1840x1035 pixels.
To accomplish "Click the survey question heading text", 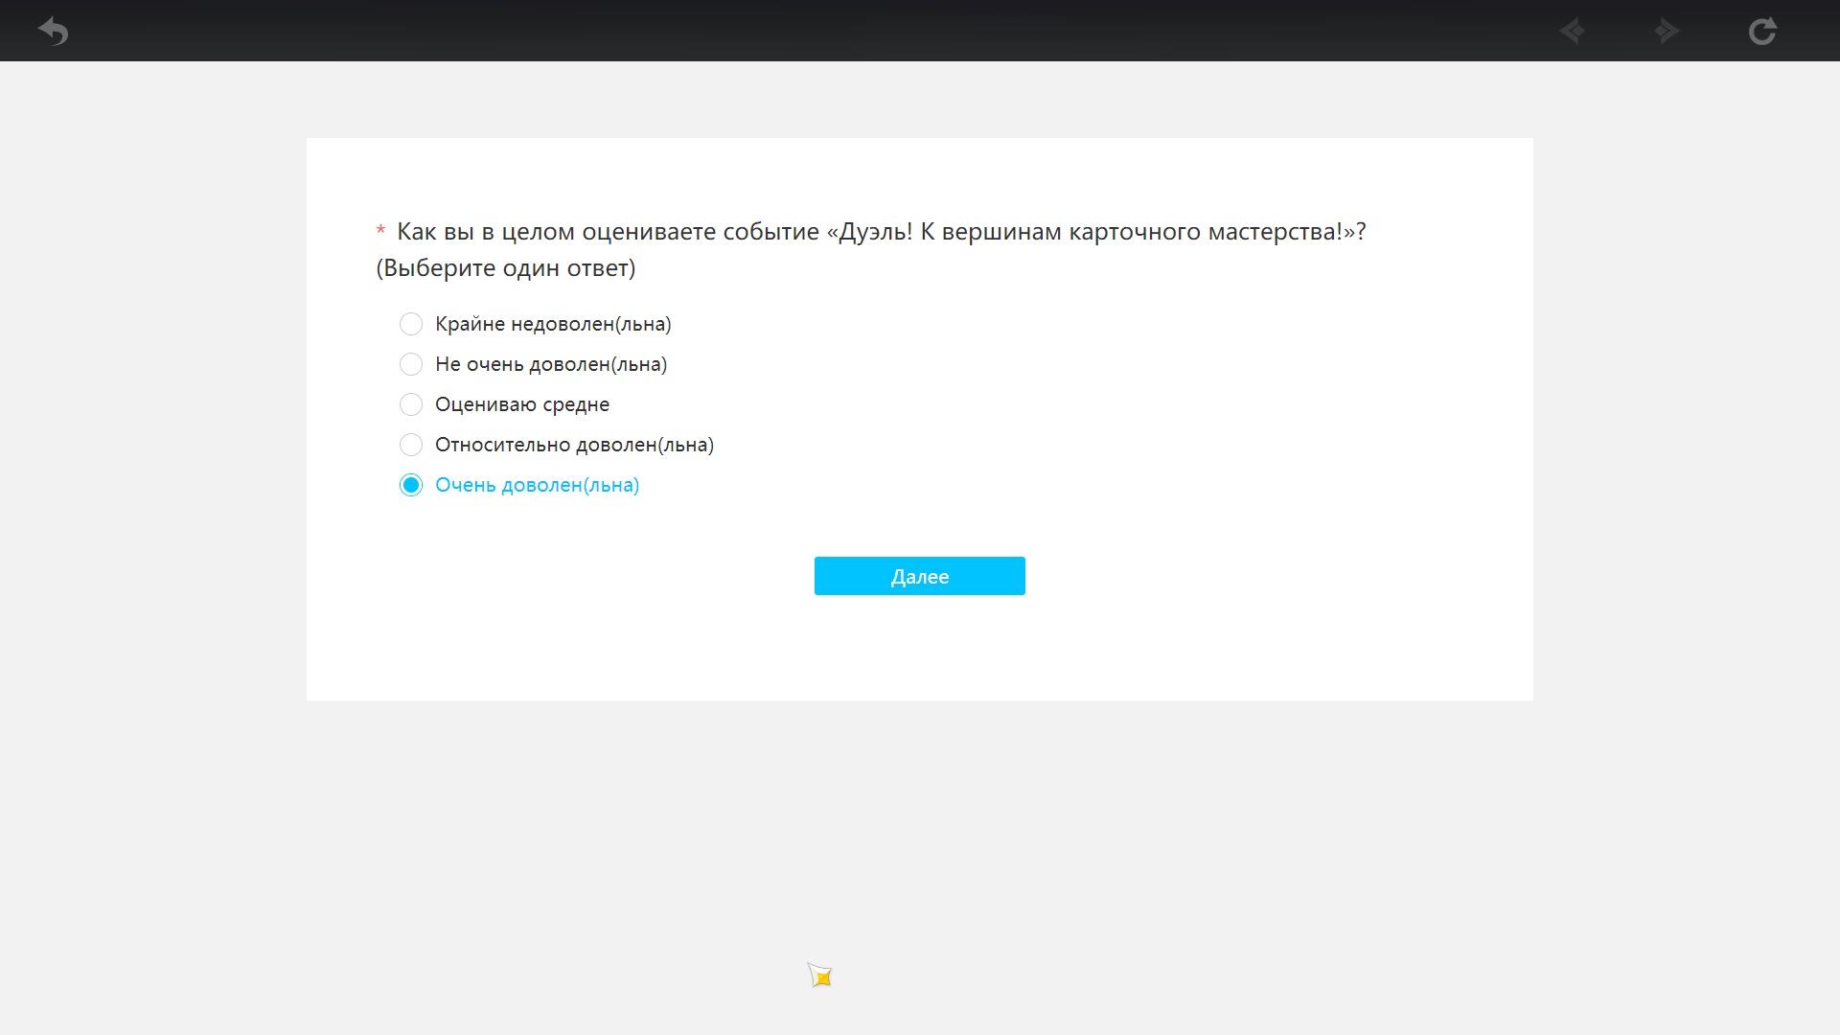I will pos(881,232).
